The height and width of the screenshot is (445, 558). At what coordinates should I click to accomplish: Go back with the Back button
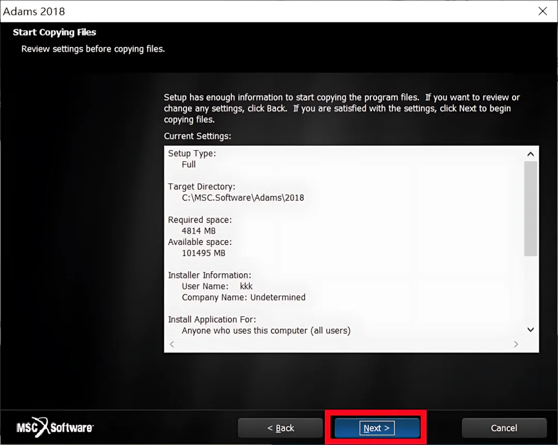point(281,428)
